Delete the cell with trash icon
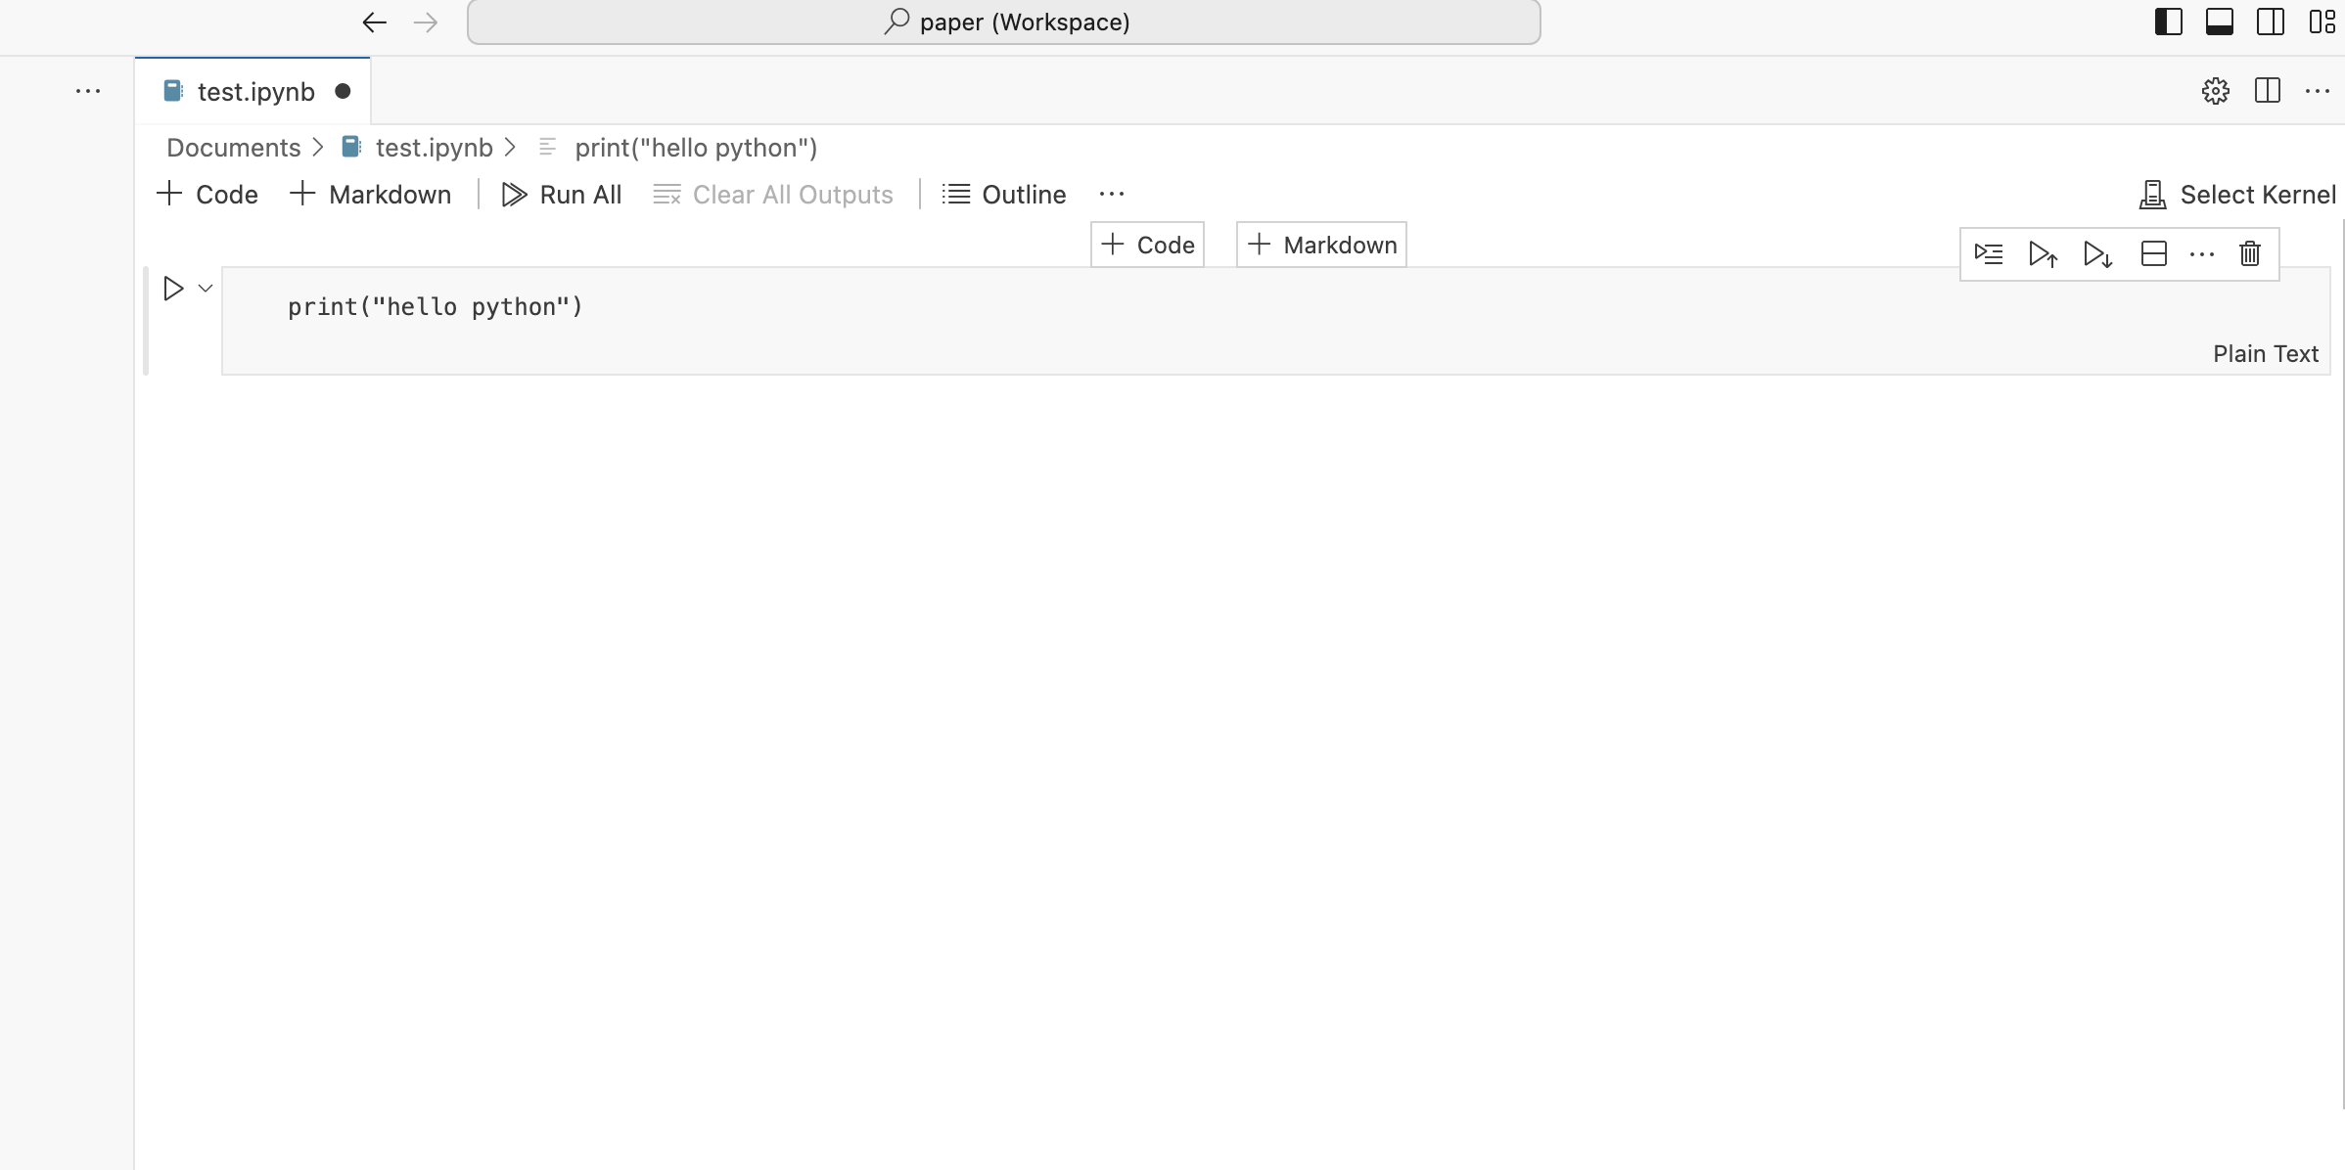 click(2249, 254)
